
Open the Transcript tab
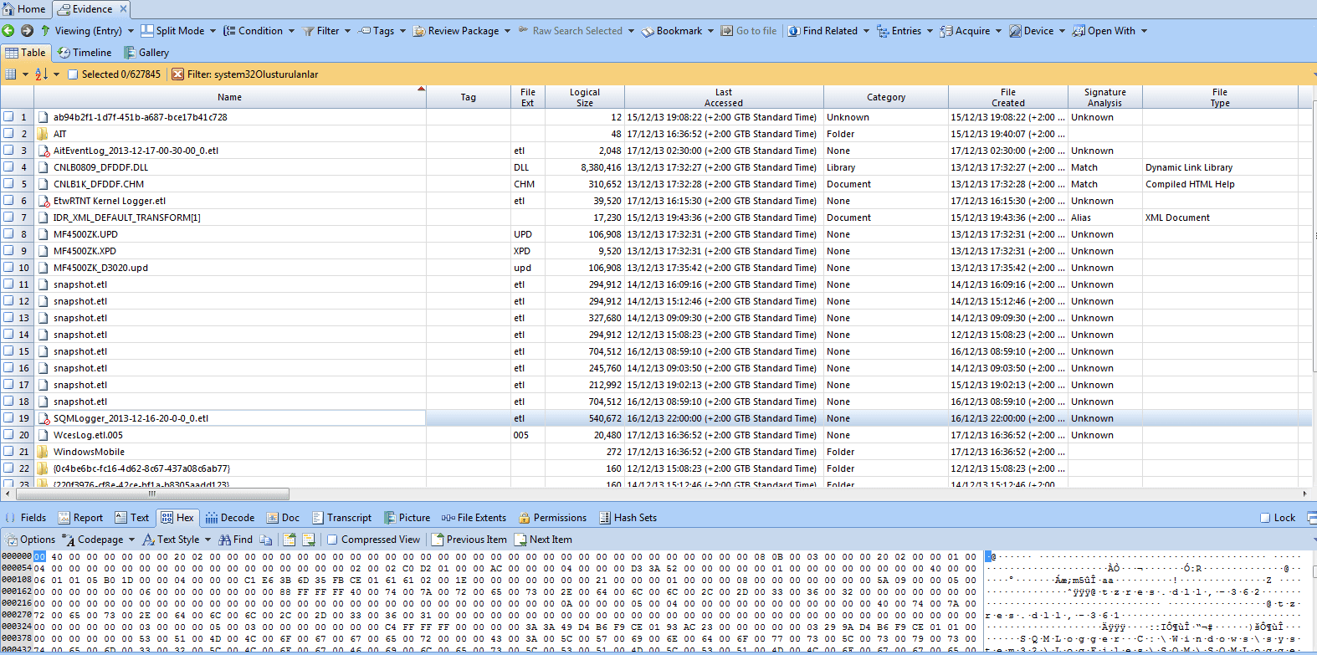[341, 518]
